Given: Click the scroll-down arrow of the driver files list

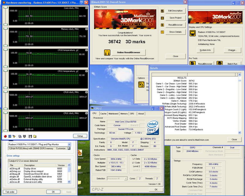Looking at the screenshot, I should click(x=69, y=182).
